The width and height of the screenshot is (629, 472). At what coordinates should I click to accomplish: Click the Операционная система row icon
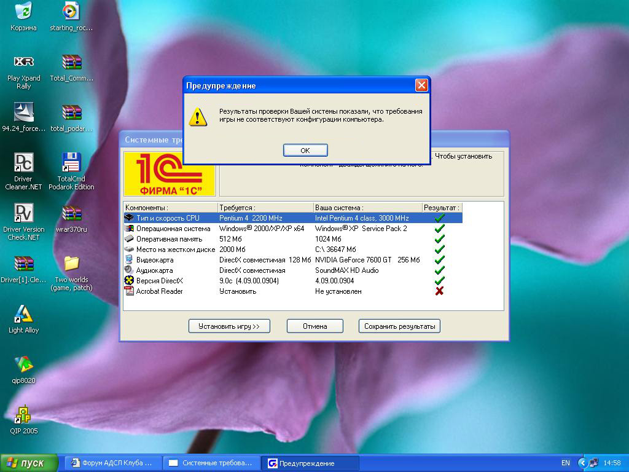pos(129,229)
